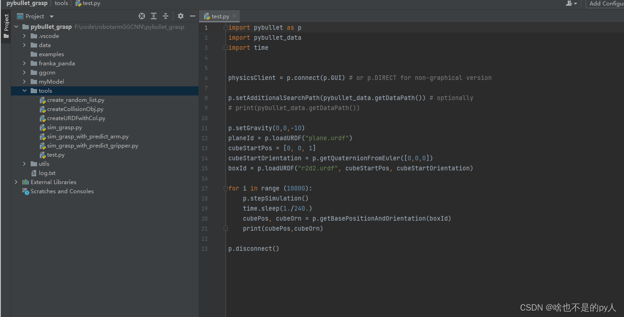
Task: Collapse the import block fold arrow at line 1
Action: pos(225,27)
